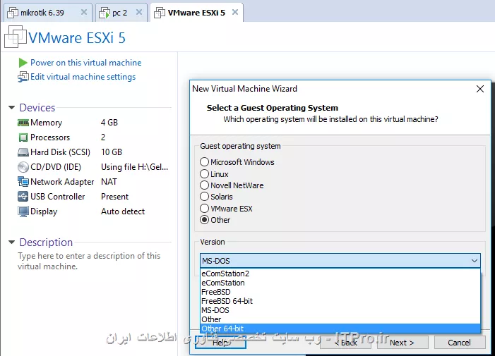Click the Display Auto detect value

point(123,211)
